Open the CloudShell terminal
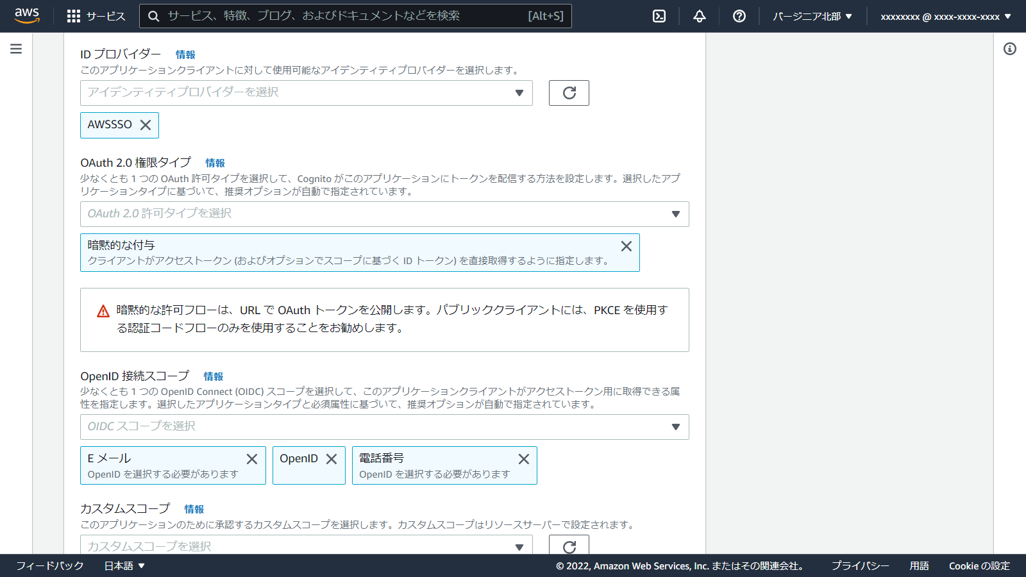Image resolution: width=1026 pixels, height=577 pixels. point(659,16)
